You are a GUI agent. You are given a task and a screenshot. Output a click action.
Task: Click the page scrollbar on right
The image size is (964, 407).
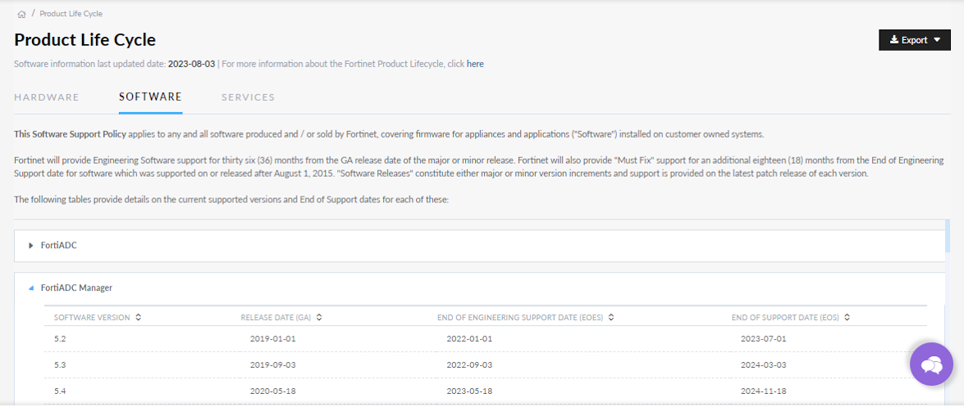click(x=948, y=236)
